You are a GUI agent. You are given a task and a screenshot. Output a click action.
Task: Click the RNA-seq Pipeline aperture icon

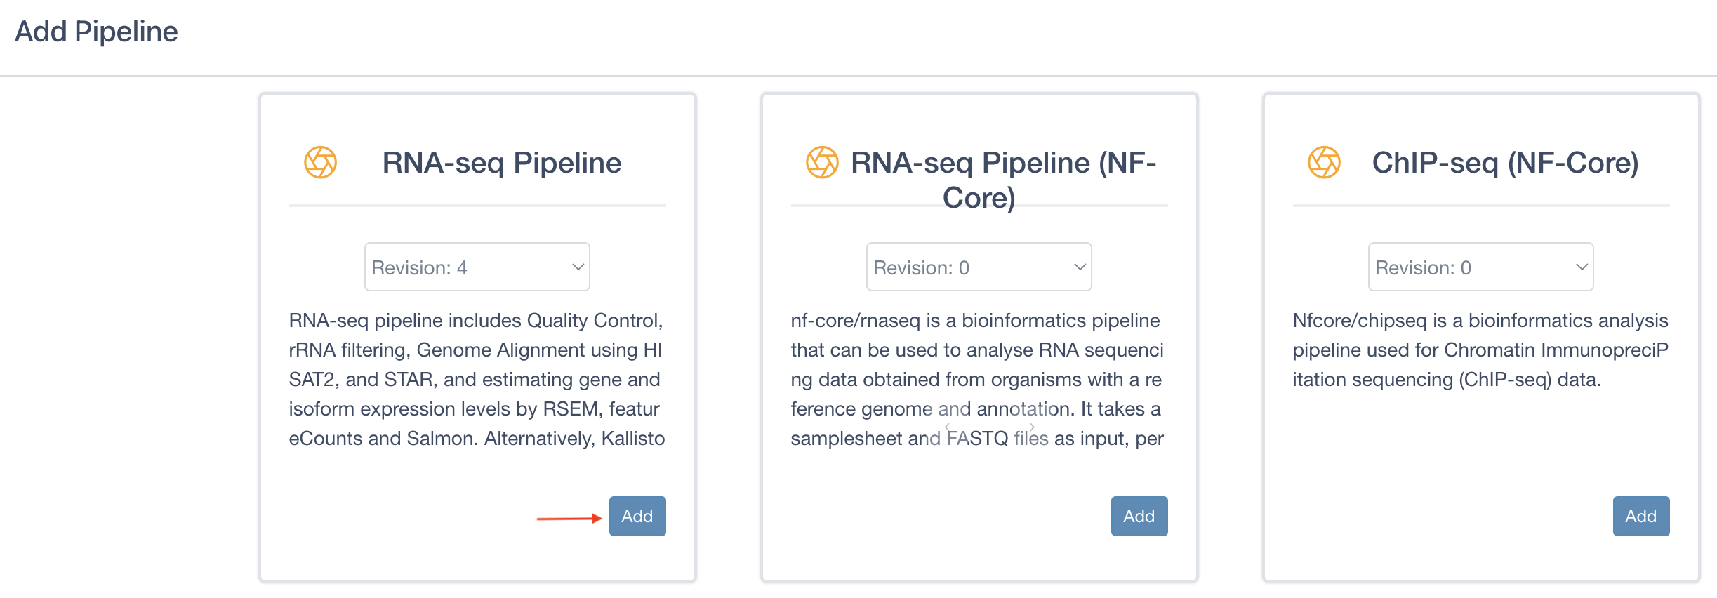[320, 162]
